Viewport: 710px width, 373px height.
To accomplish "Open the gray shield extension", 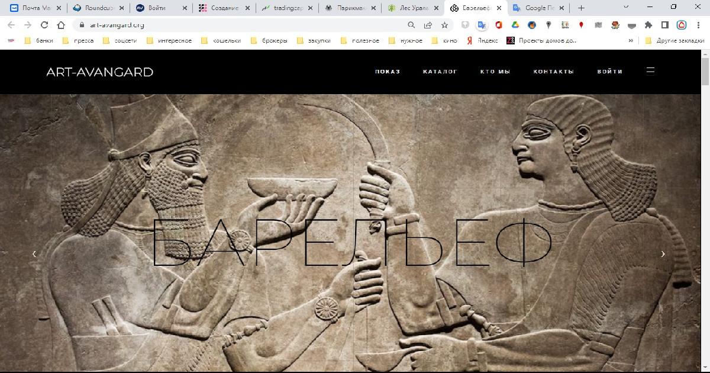I will coord(466,25).
